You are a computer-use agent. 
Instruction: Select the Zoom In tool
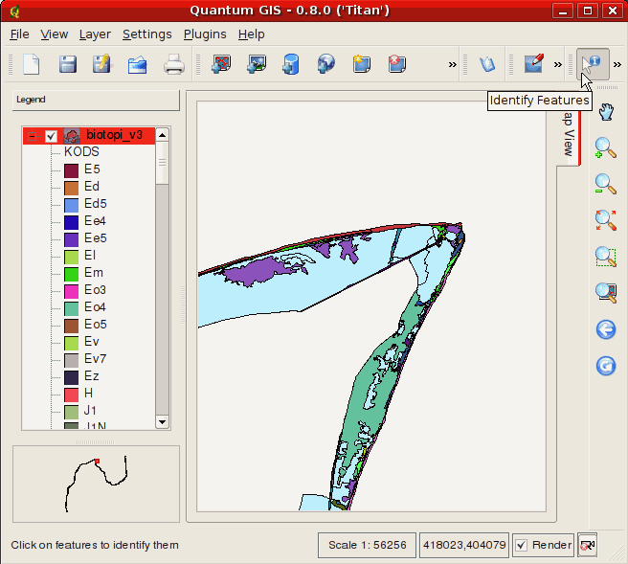[605, 147]
